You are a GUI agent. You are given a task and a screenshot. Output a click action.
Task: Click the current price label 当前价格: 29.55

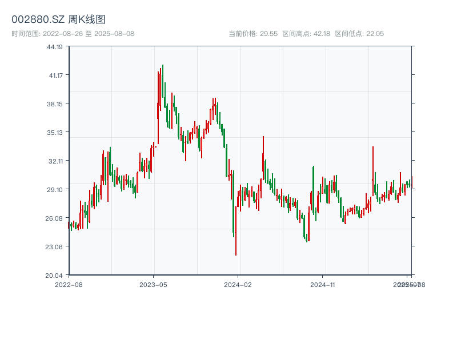pyautogui.click(x=253, y=34)
